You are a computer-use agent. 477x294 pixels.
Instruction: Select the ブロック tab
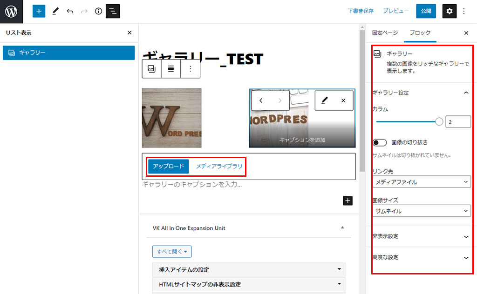click(420, 33)
